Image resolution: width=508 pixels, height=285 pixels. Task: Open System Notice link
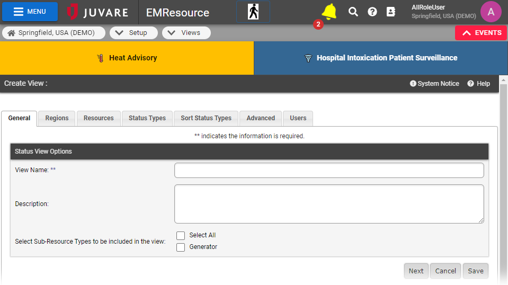[x=434, y=84]
